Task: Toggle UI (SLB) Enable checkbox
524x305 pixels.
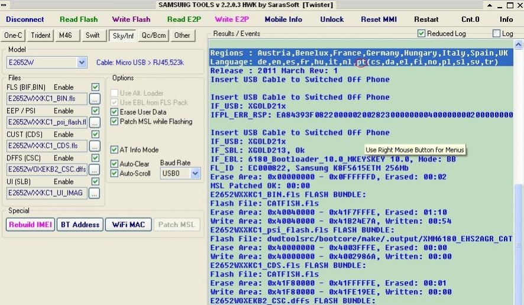Action: click(x=95, y=181)
